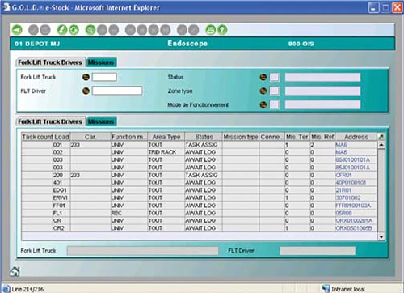Click the green back arrow toolbar icon
The image size is (404, 293).
(17, 30)
